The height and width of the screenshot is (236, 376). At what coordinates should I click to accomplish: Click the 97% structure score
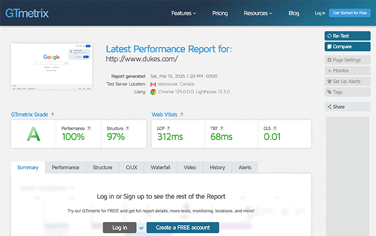(116, 137)
